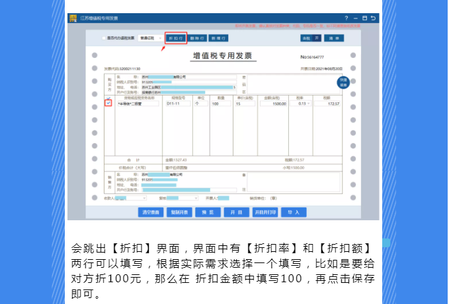Screen dimensions: 449x304
Task: Click the 规格型号 field showing D11-11
Action: (178, 104)
